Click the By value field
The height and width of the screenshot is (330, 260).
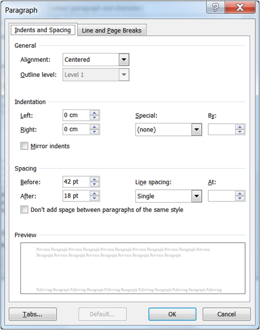[221, 130]
